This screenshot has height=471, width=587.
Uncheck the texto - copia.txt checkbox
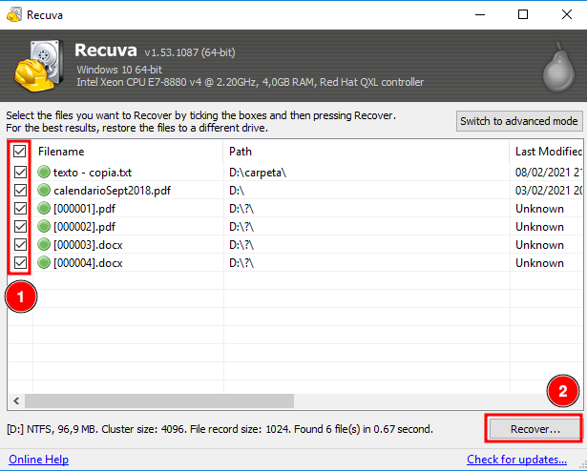(x=20, y=173)
